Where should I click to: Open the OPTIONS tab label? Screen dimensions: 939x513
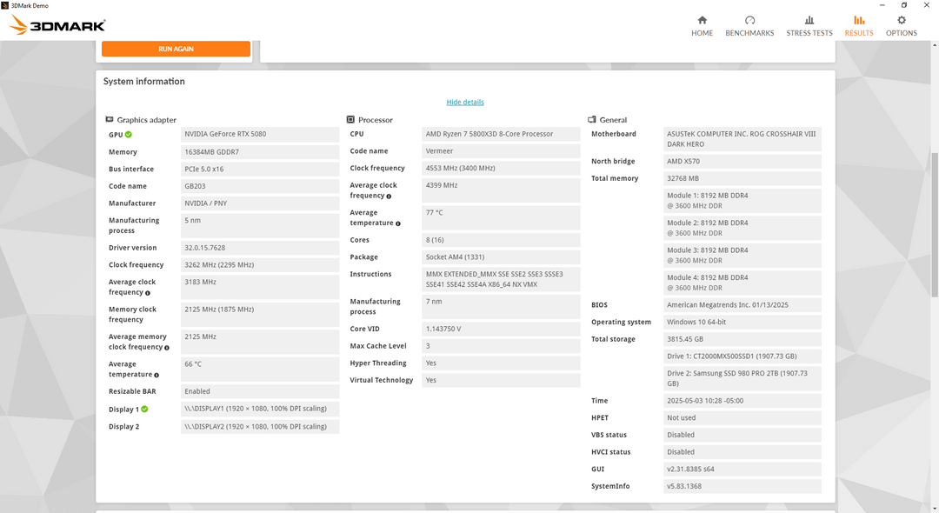pos(902,33)
